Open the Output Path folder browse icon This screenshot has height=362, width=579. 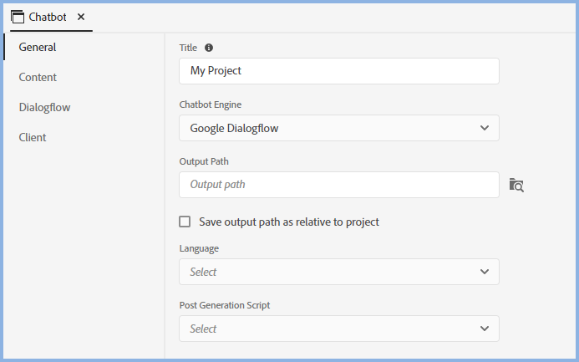coord(516,185)
